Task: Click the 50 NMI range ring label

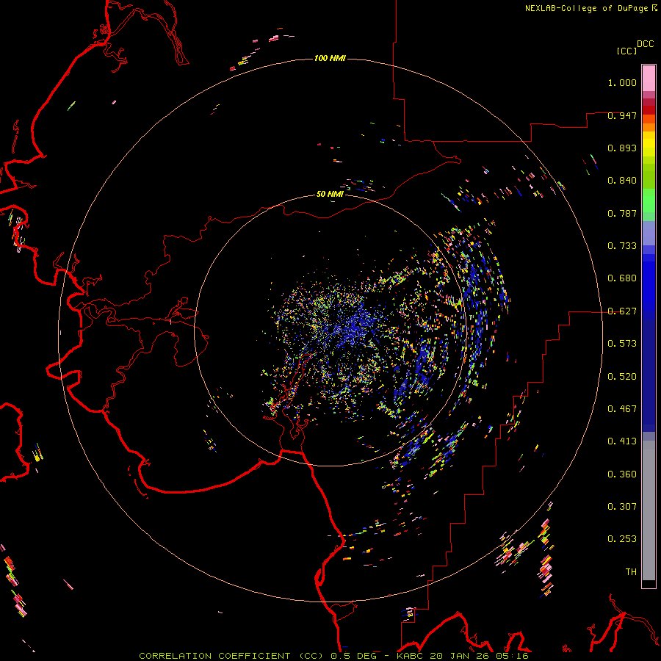Action: 330,194
